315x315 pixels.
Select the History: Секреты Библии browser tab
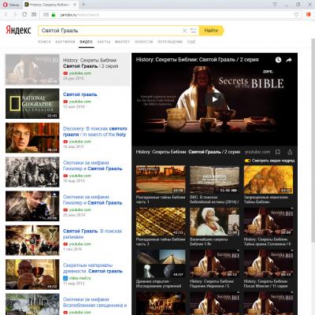[50, 5]
